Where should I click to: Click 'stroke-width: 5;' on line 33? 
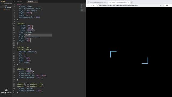tap(26, 73)
